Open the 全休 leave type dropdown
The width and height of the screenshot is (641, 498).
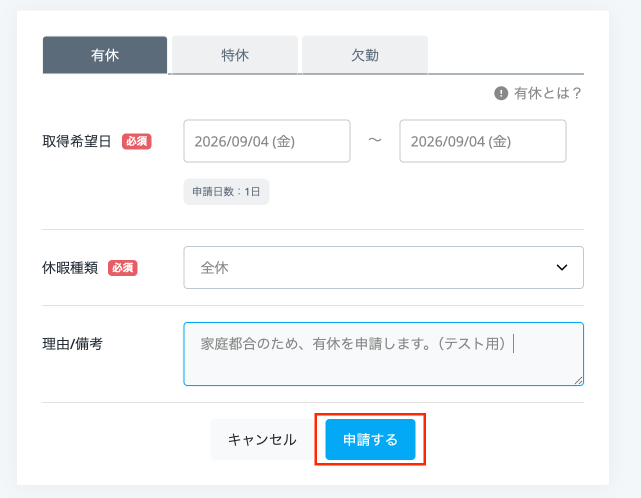[x=383, y=267]
